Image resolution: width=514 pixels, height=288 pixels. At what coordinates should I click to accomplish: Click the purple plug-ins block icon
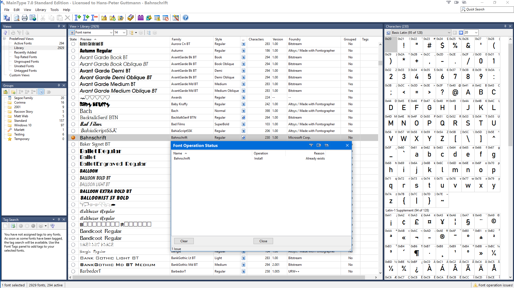pyautogui.click(x=140, y=18)
